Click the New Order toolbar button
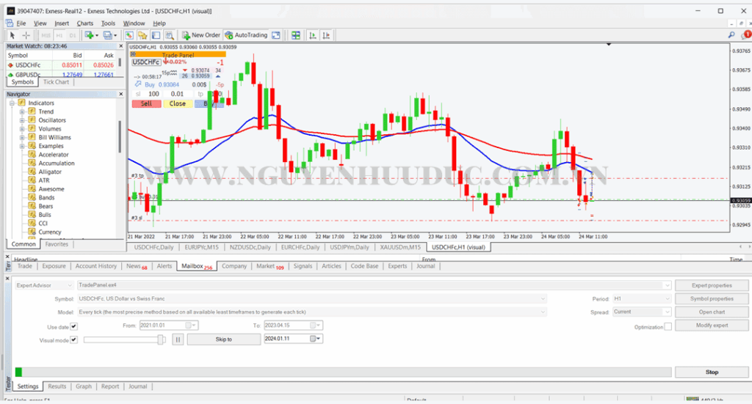This screenshot has width=752, height=404. coord(201,35)
